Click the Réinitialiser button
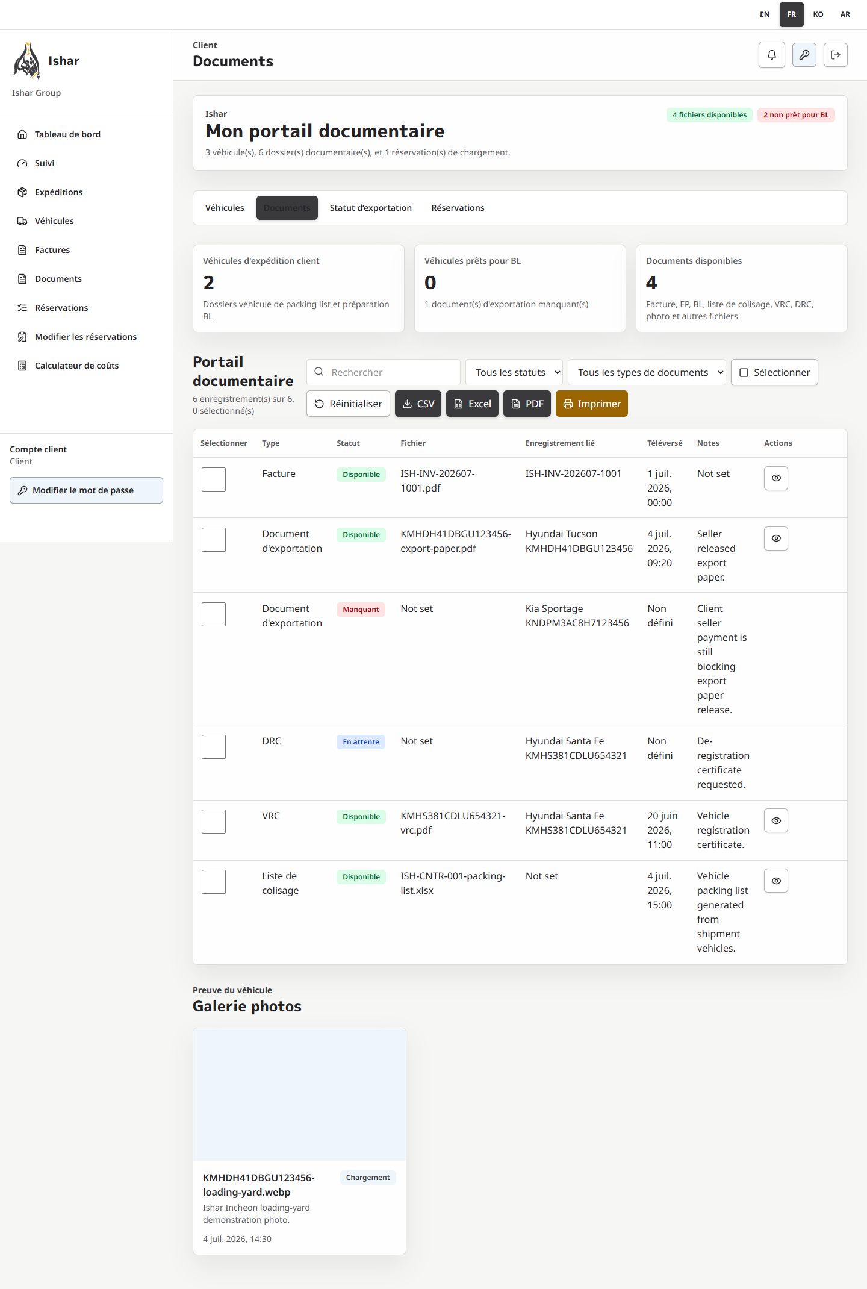Image resolution: width=867 pixels, height=1289 pixels. pyautogui.click(x=348, y=404)
